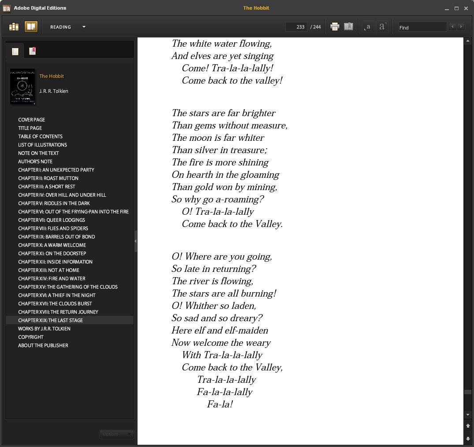Show Table of Contents panel tab
This screenshot has width=474, height=447.
[x=15, y=51]
